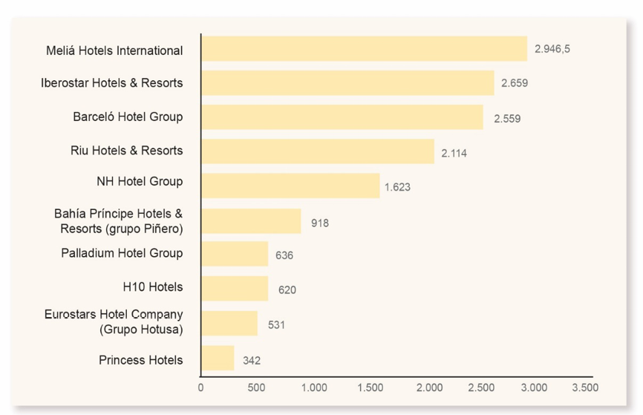Screen dimensions: 643x415
Task: Select the NH Hotel Group axis label
Action: tap(140, 182)
